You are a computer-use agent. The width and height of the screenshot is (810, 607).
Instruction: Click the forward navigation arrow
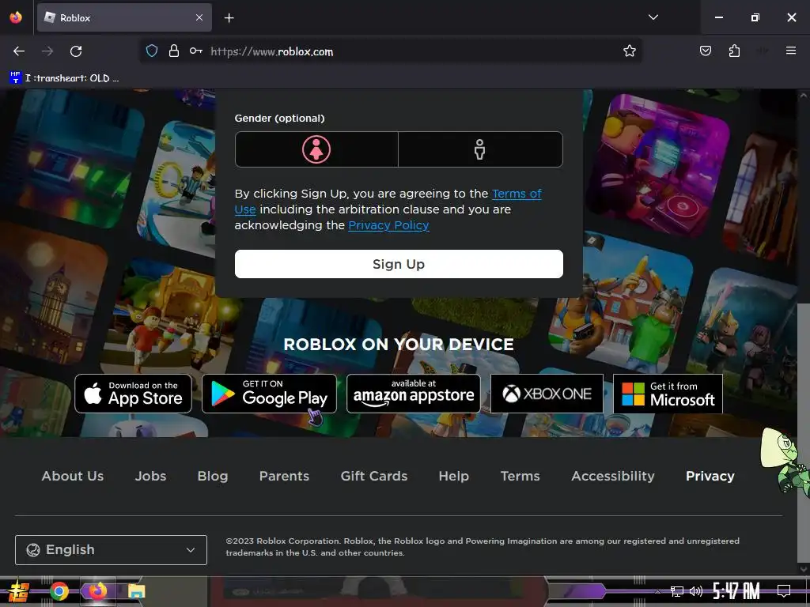coord(47,51)
